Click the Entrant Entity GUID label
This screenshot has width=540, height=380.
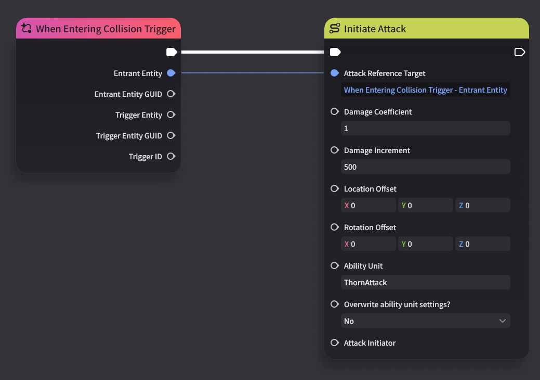click(128, 94)
